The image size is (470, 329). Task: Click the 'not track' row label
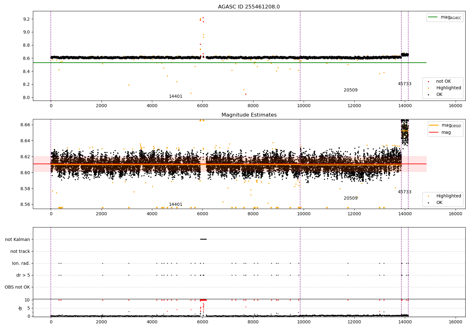pyautogui.click(x=20, y=251)
